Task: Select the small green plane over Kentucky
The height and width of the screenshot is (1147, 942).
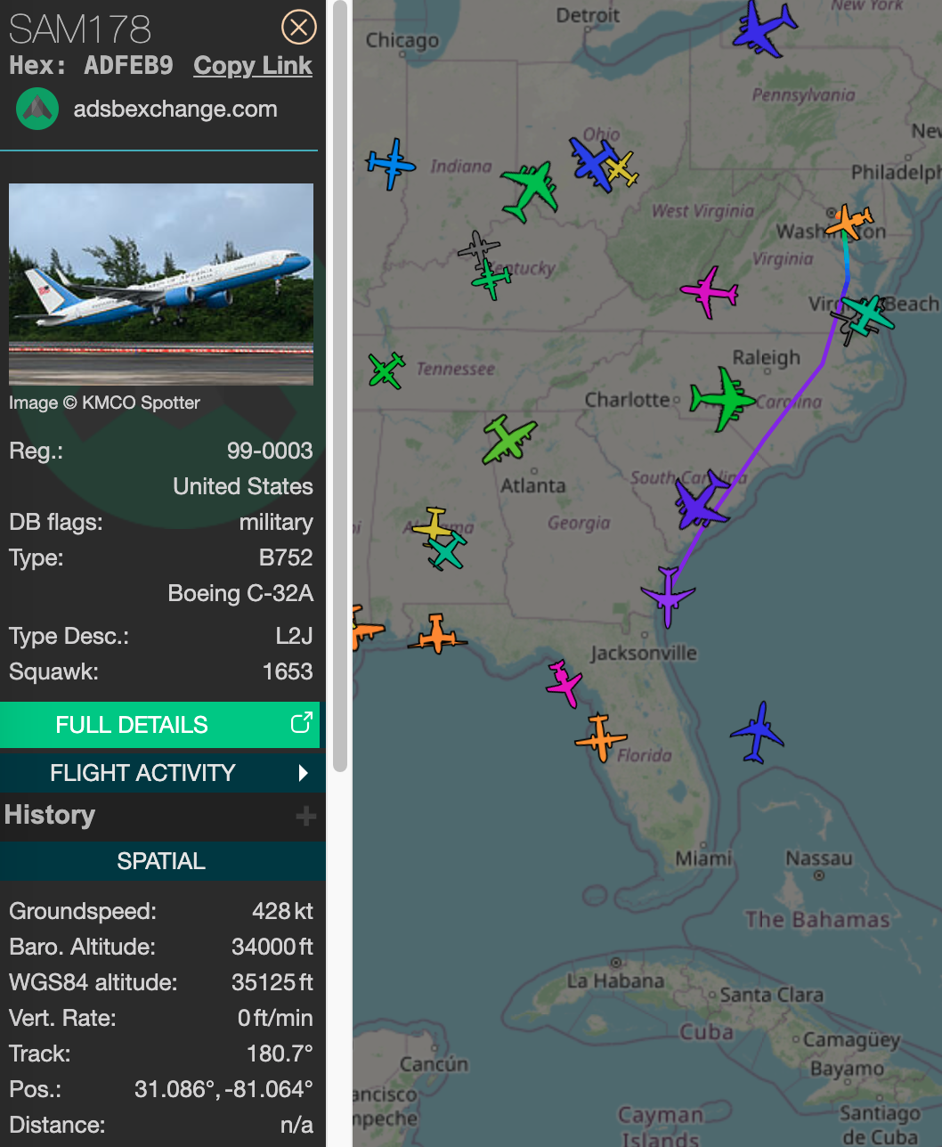Action: [x=491, y=280]
